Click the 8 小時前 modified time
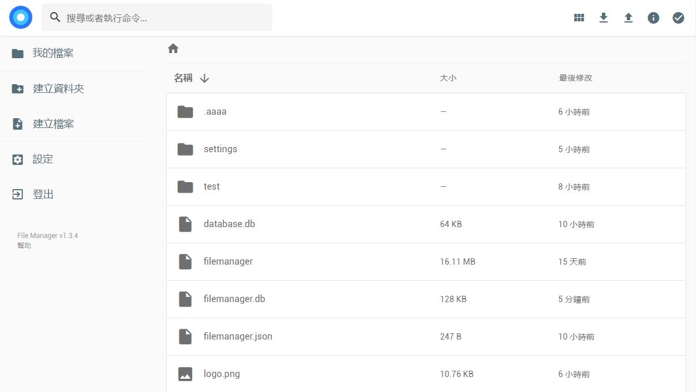The image size is (696, 392). coord(574,187)
